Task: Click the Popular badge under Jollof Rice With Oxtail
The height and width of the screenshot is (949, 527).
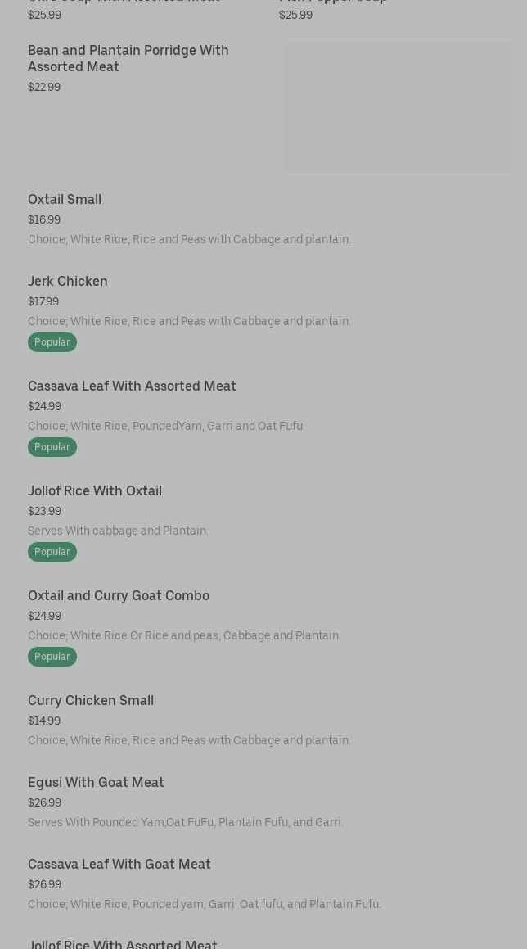Action: click(52, 552)
